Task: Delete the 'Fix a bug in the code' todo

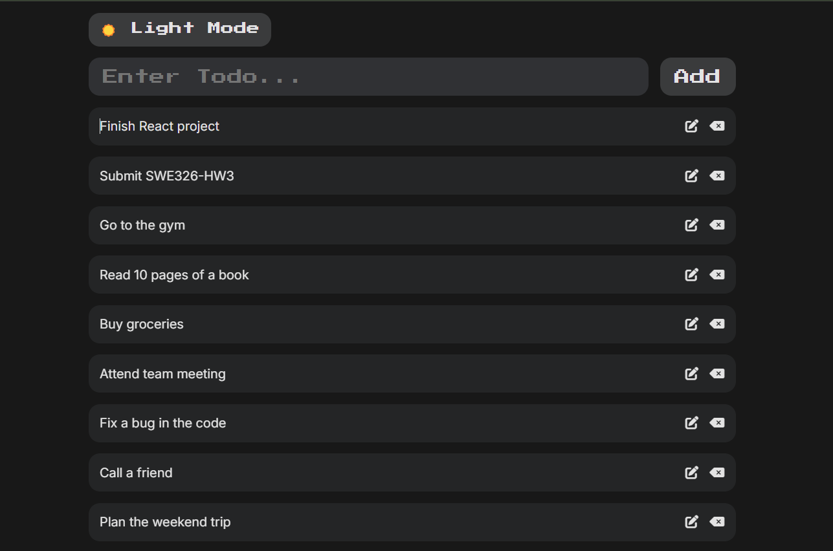Action: pyautogui.click(x=716, y=423)
